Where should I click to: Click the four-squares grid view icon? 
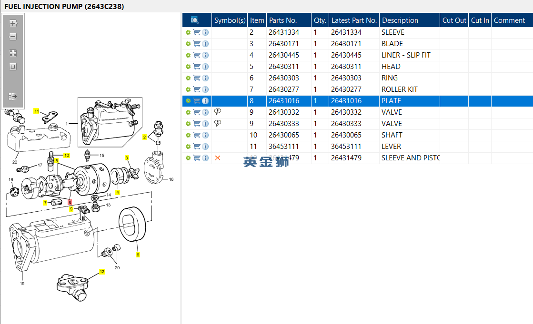[x=13, y=53]
